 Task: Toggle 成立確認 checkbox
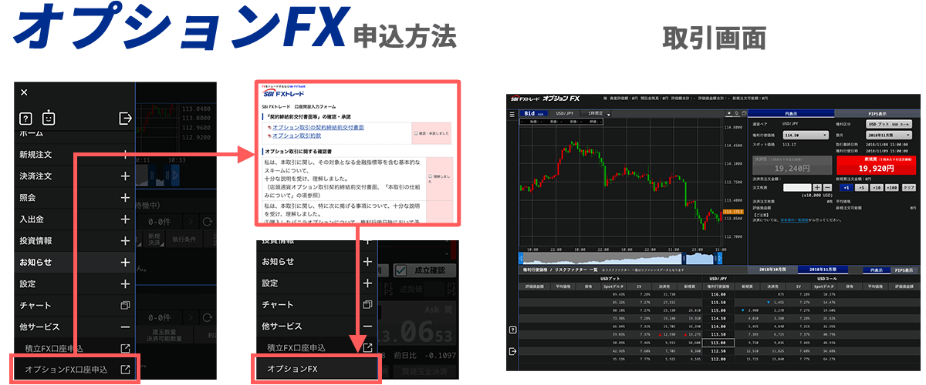pyautogui.click(x=400, y=270)
